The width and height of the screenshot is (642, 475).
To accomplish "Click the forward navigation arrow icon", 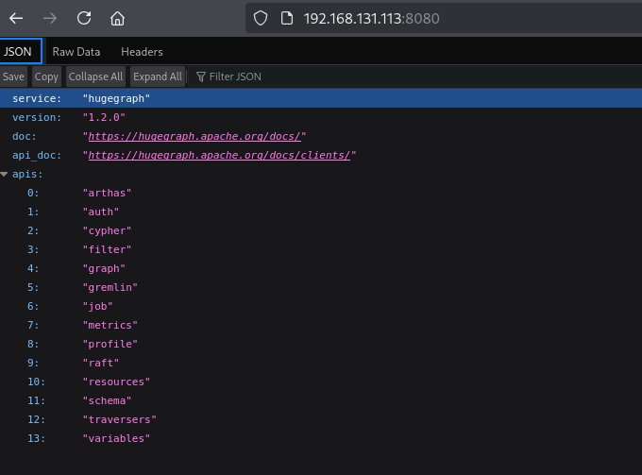I will pos(50,18).
